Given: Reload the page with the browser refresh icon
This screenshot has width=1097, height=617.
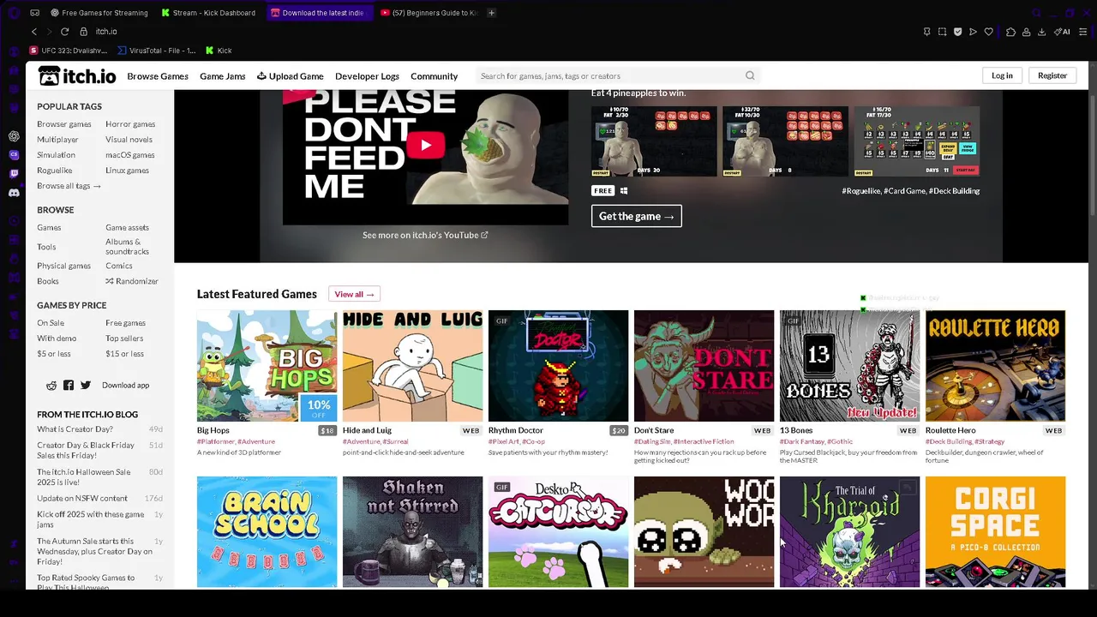Looking at the screenshot, I should click(x=64, y=32).
